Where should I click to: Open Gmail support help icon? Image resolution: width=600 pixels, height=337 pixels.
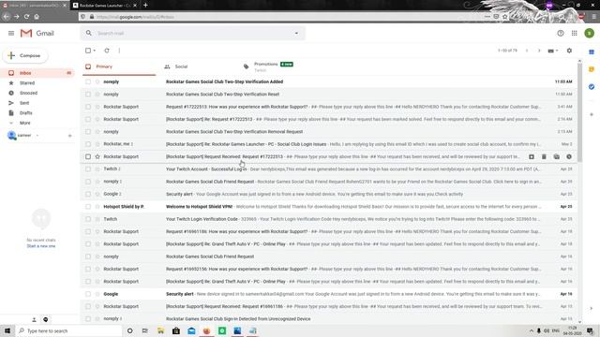click(561, 34)
